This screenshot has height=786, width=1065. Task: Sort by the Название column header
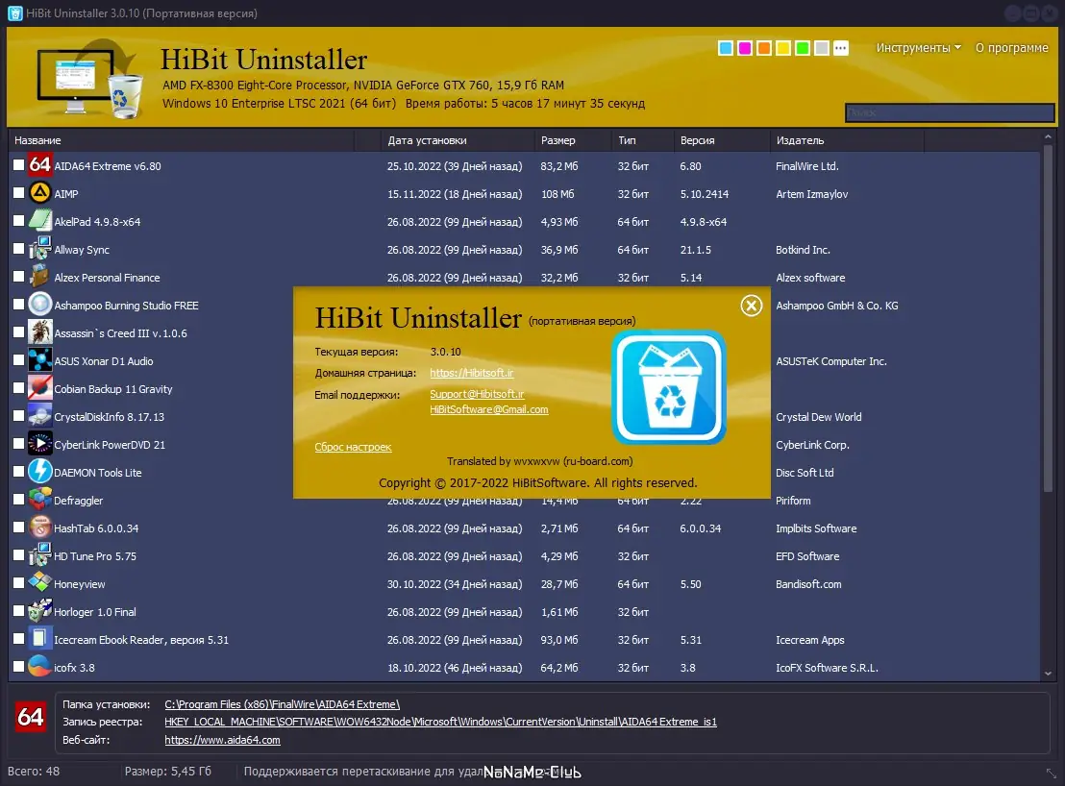pyautogui.click(x=181, y=140)
